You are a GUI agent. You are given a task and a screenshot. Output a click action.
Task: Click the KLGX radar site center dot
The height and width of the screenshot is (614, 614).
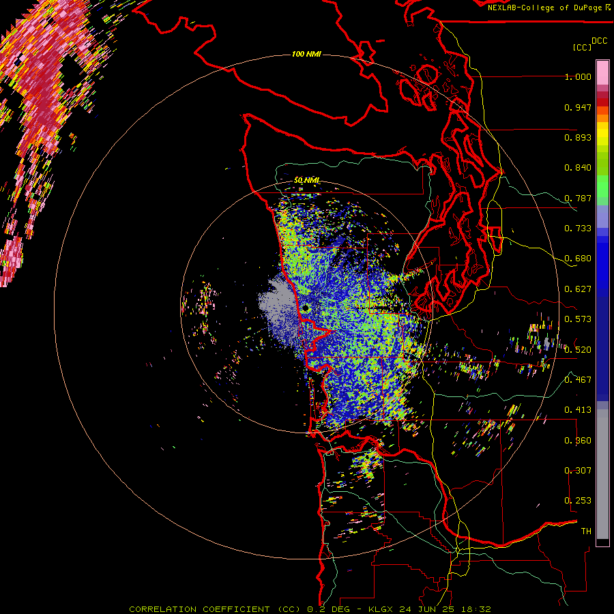pos(306,308)
